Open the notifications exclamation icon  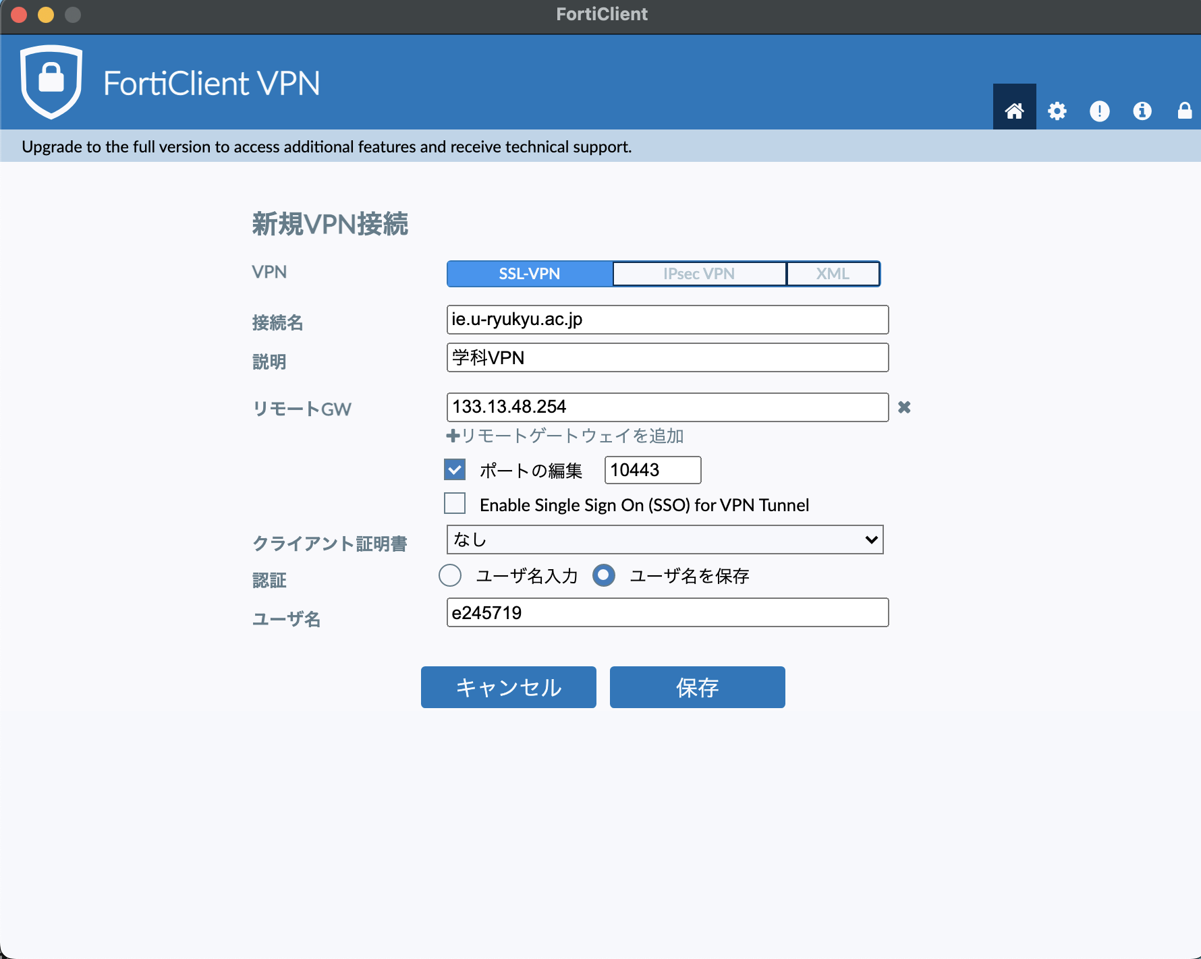1099,111
